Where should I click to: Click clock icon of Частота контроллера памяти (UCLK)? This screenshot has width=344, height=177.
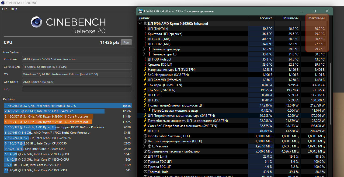point(145,141)
